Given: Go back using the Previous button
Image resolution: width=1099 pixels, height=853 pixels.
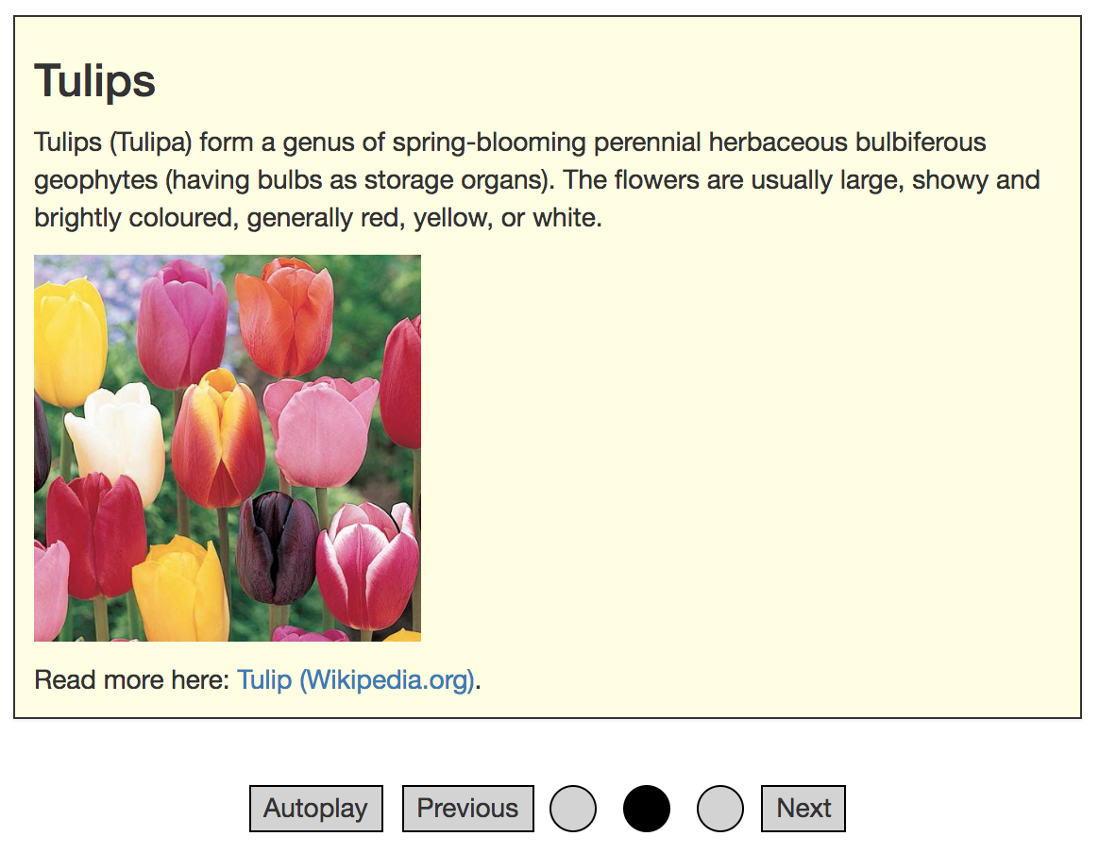Looking at the screenshot, I should click(x=467, y=809).
